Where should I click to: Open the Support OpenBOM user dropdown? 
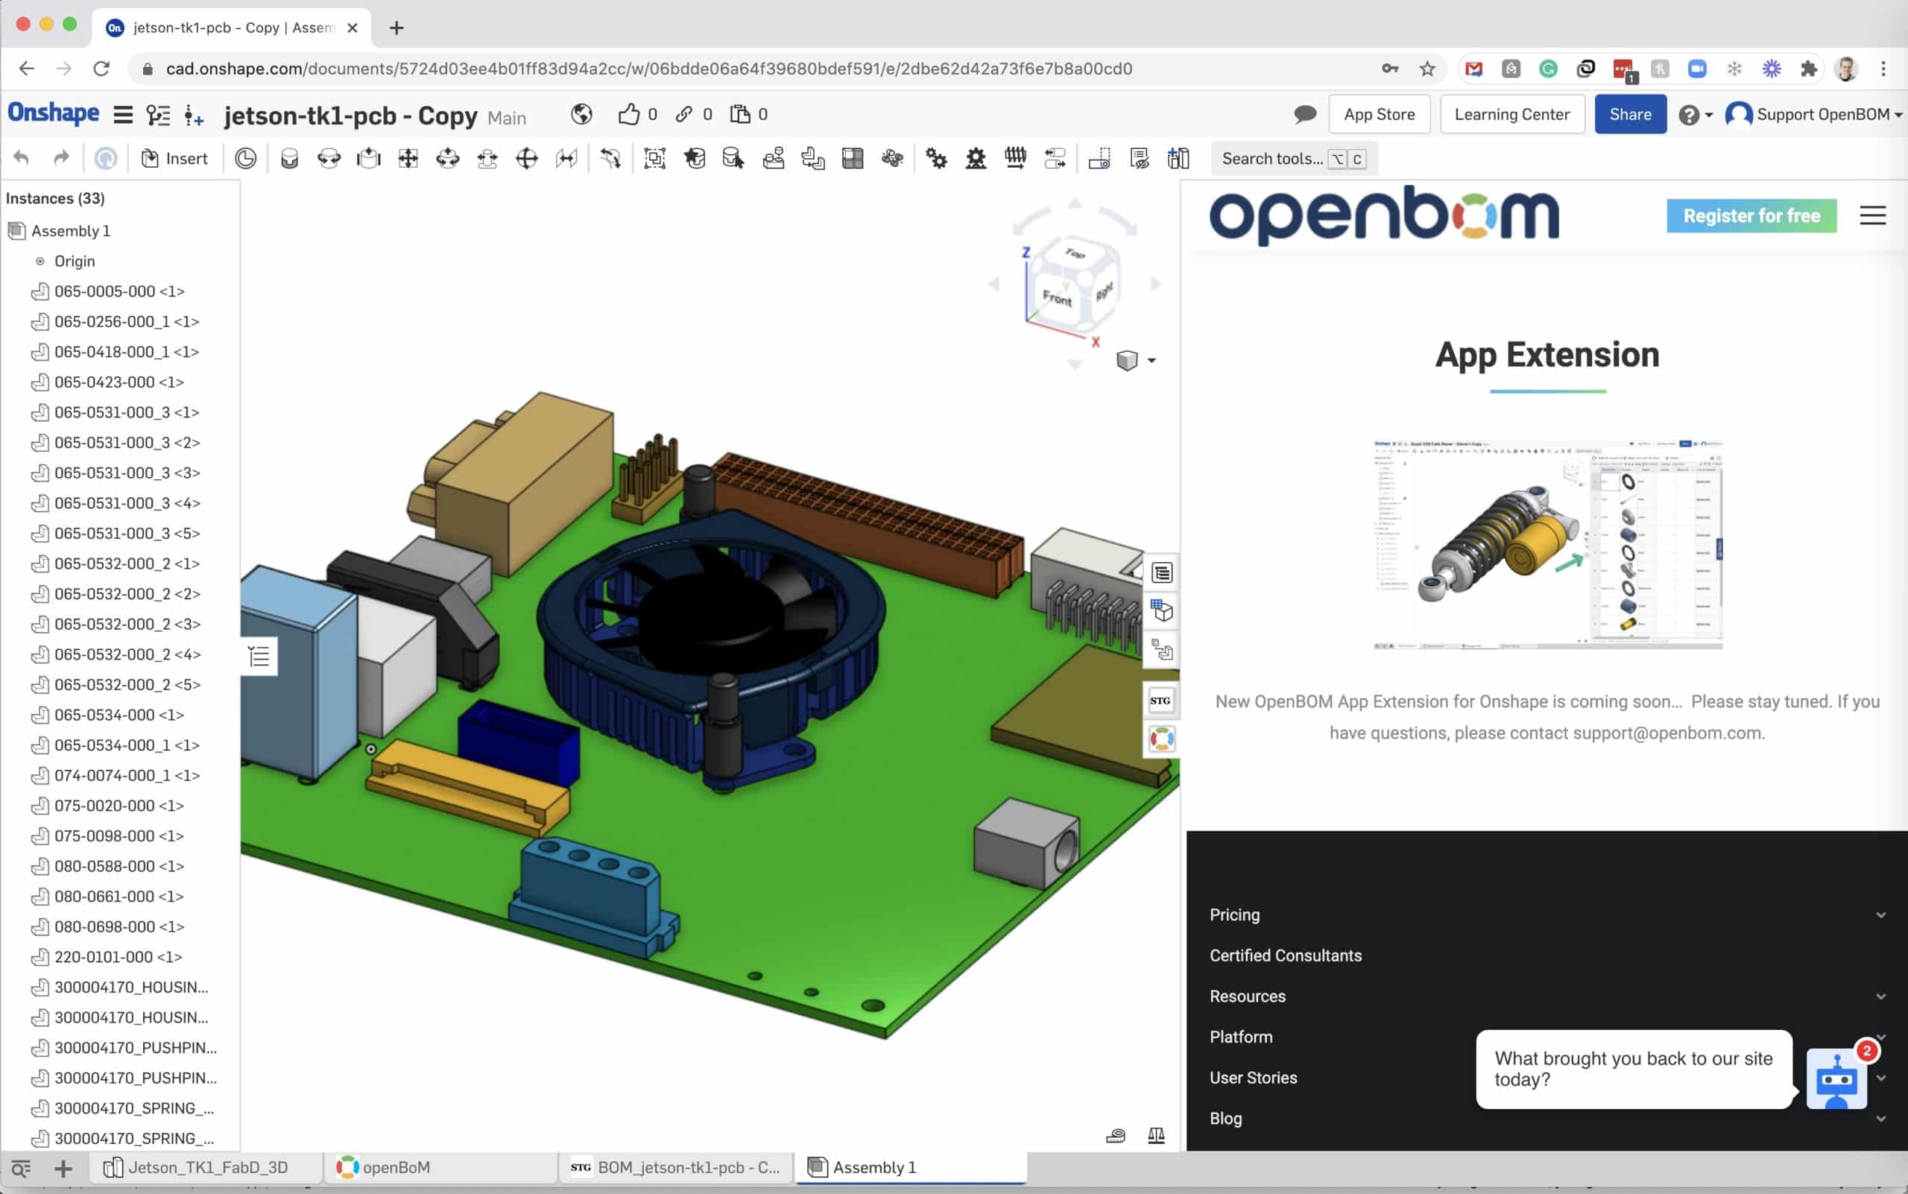(x=1813, y=115)
